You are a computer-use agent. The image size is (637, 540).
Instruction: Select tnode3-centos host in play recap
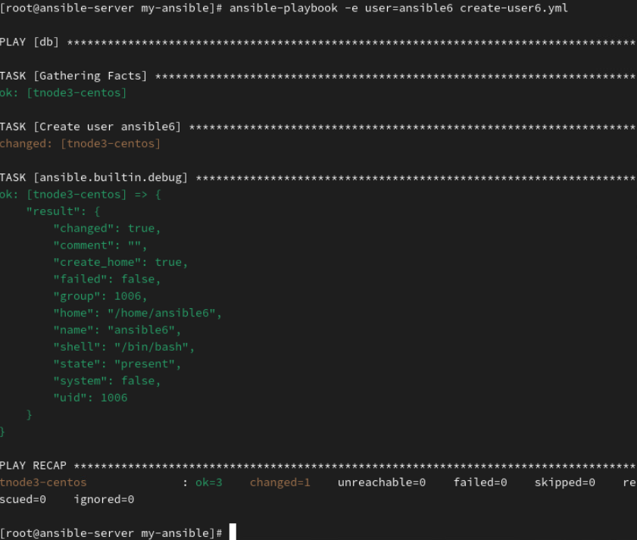(x=43, y=482)
